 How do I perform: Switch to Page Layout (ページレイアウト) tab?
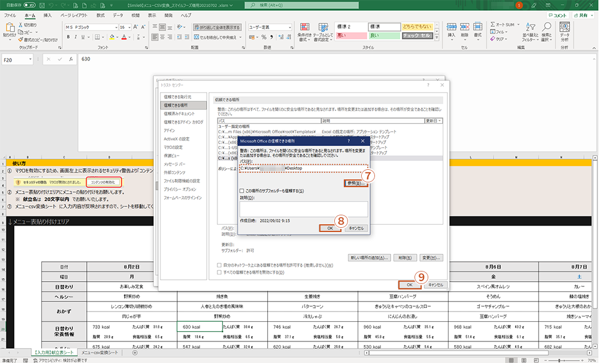point(74,16)
